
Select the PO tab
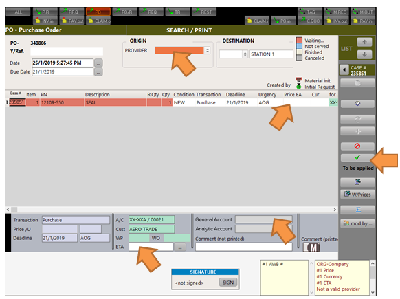coord(98,12)
